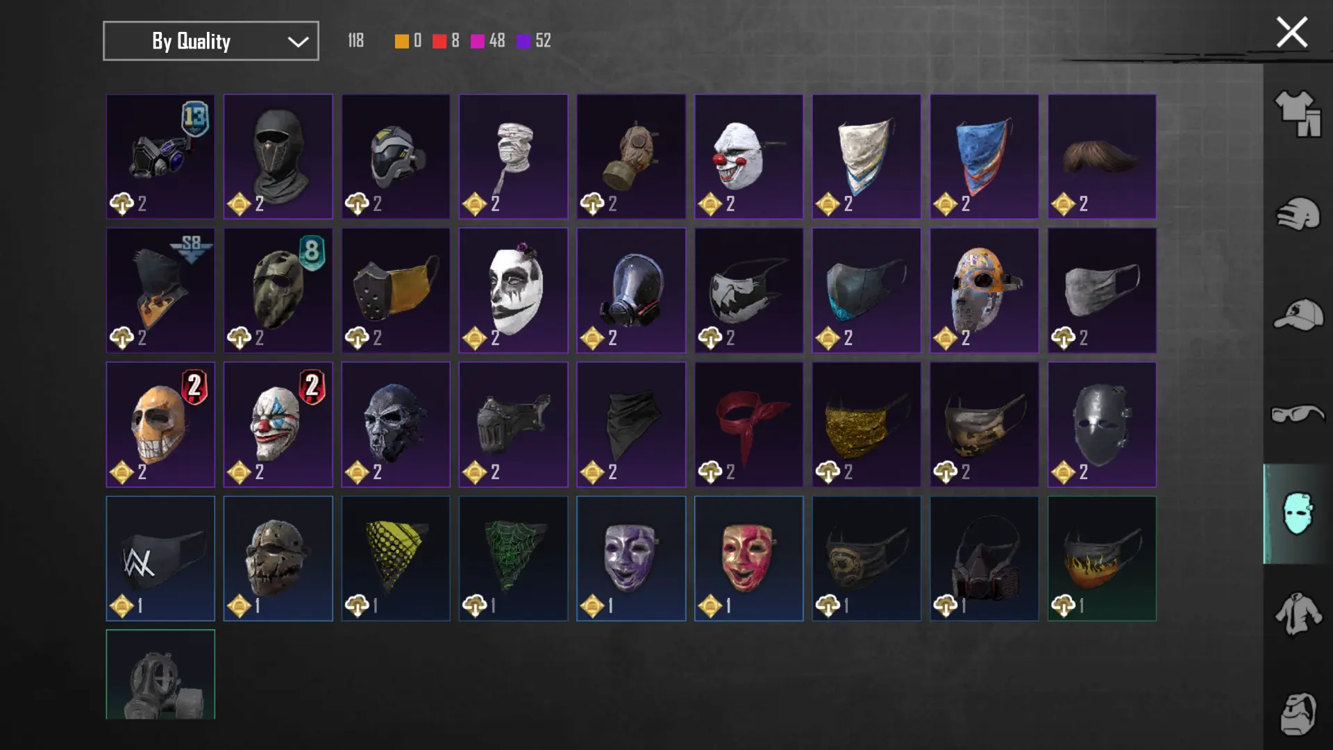Viewport: 1333px width, 750px height.
Task: Open the sunglasses category icon
Action: pos(1298,414)
